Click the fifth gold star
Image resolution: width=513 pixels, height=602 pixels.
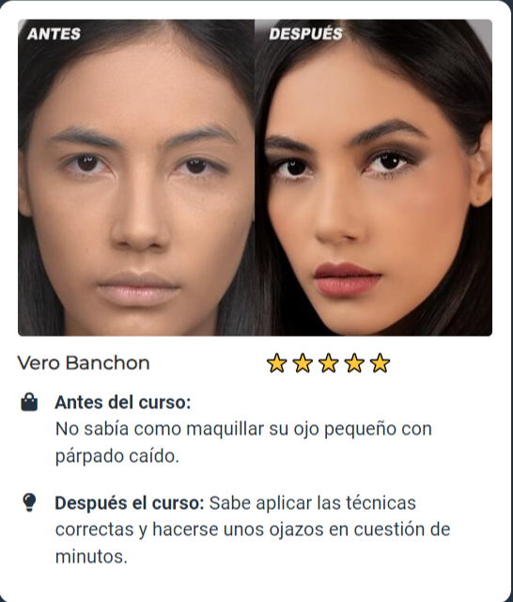[380, 363]
